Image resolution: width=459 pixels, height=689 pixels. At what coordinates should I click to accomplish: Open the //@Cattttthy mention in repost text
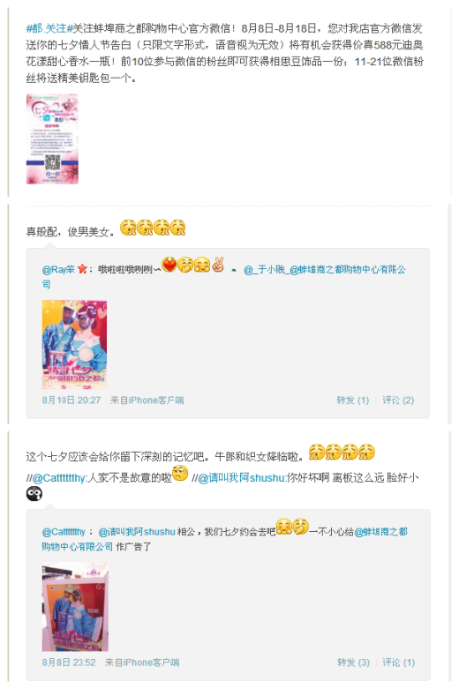[x=56, y=477]
